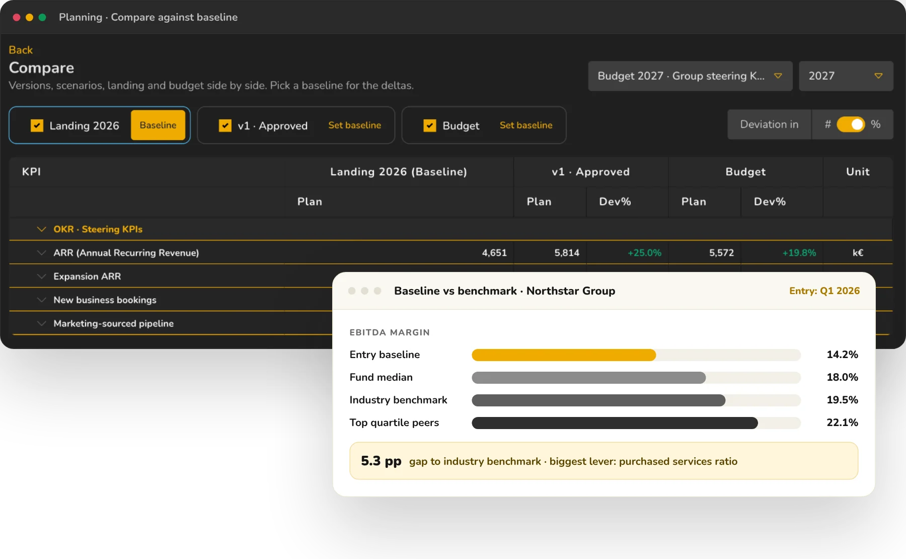The image size is (906, 559).
Task: Click the 5,572 budget plan value
Action: 721,253
